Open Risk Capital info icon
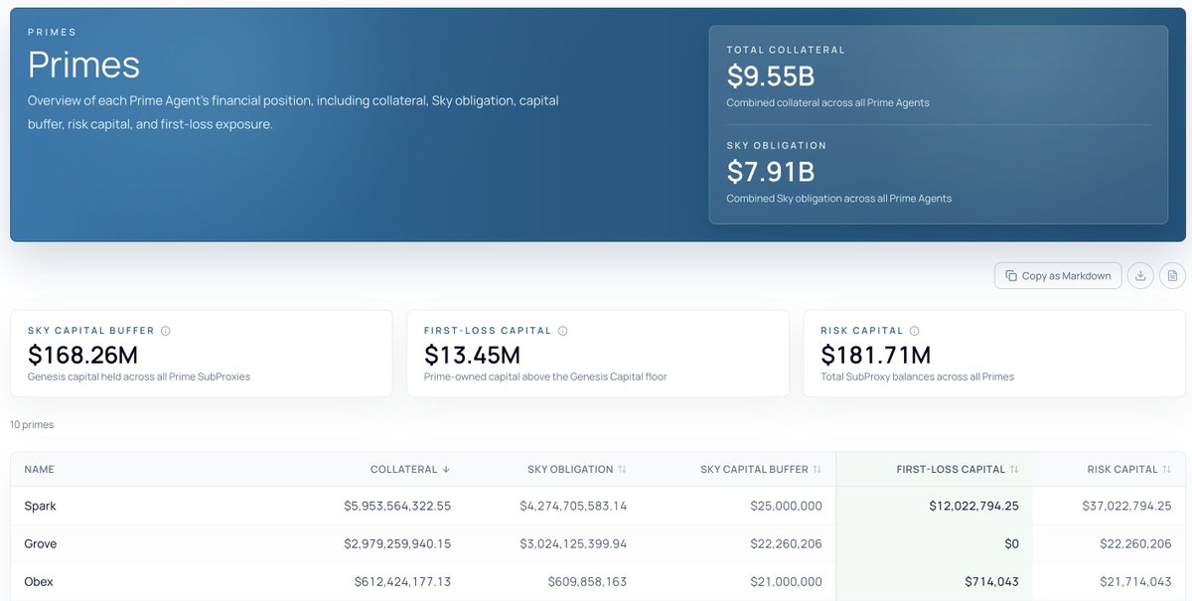 pos(914,331)
